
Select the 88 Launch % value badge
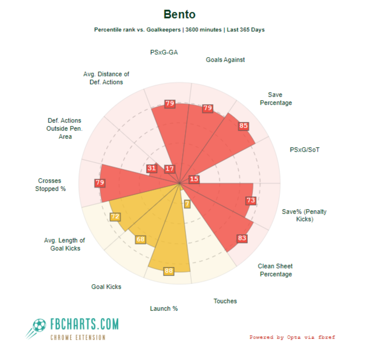point(169,271)
